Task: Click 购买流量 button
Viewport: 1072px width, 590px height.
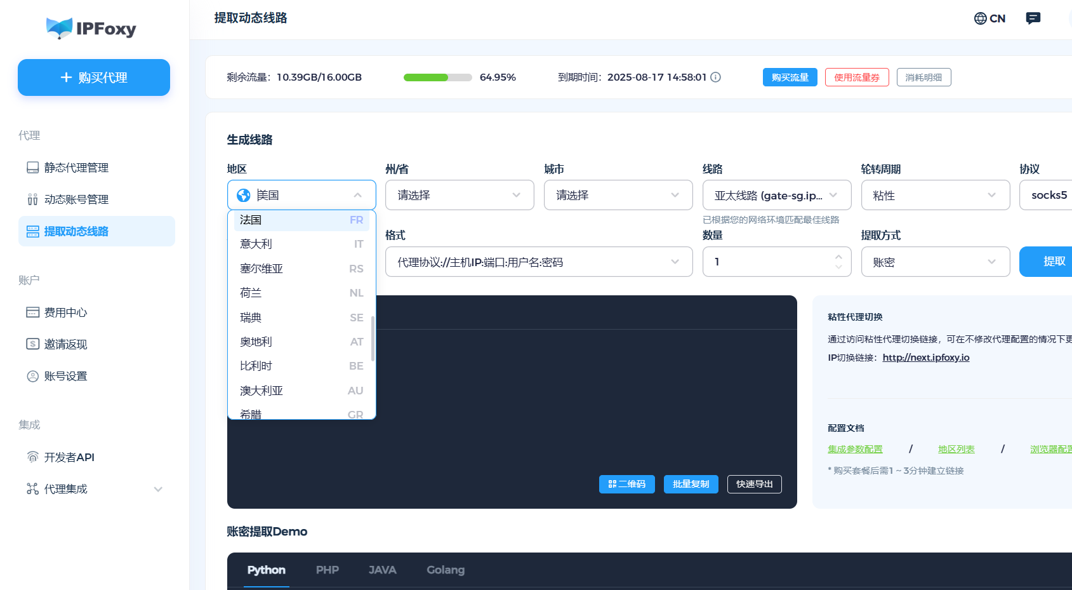Action: coord(790,77)
